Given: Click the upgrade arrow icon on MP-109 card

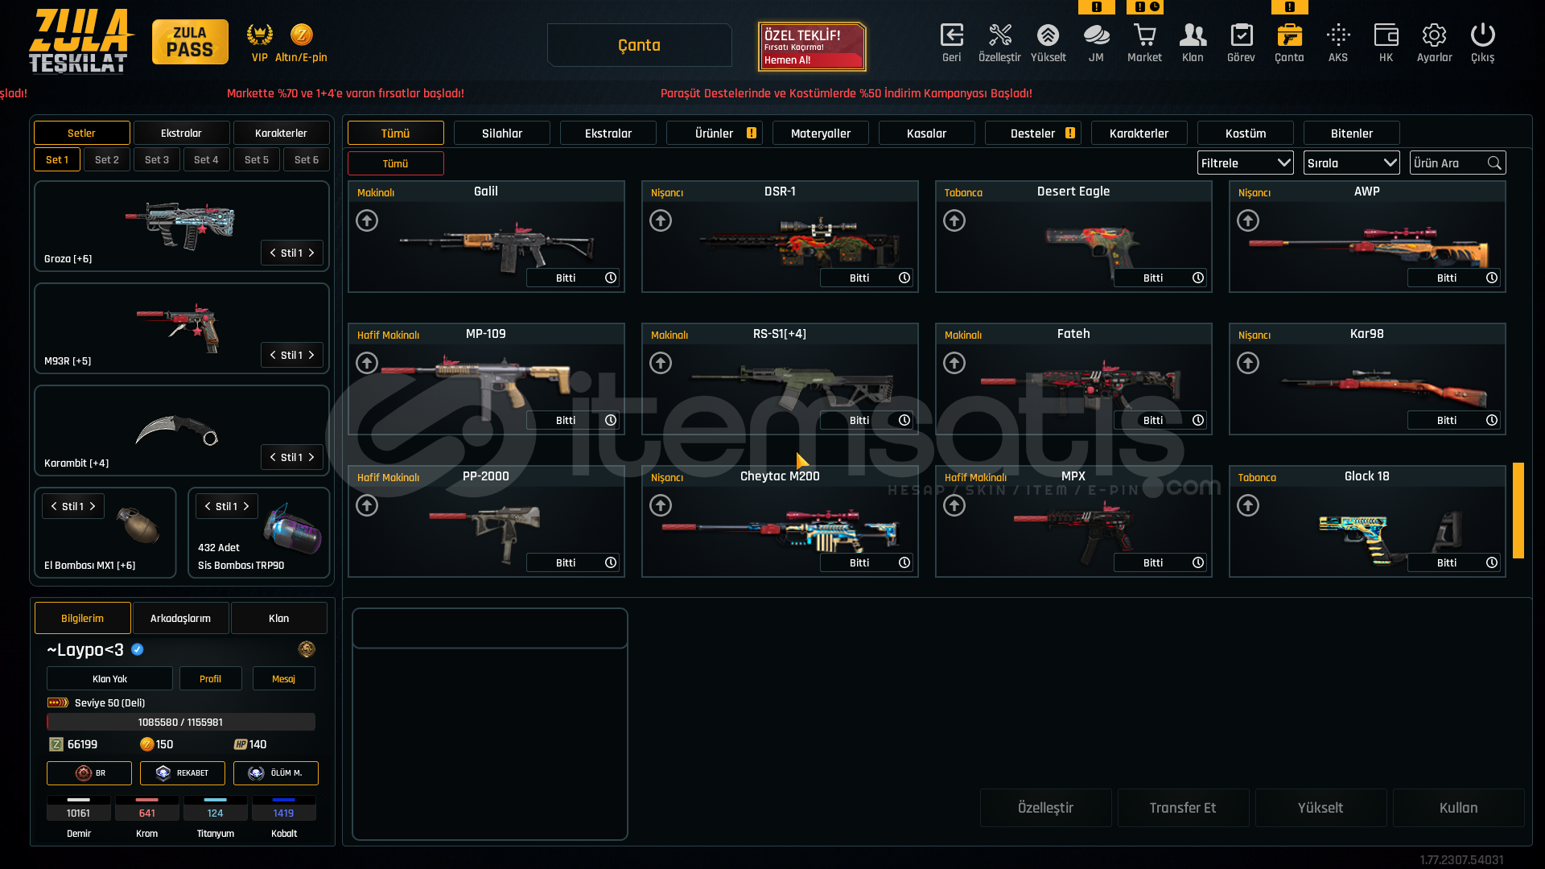Looking at the screenshot, I should pyautogui.click(x=367, y=363).
